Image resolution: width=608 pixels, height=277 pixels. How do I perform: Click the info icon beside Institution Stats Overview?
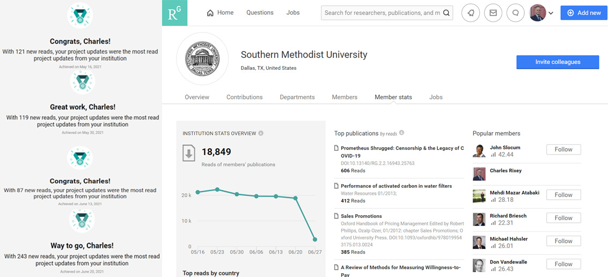coord(261,133)
